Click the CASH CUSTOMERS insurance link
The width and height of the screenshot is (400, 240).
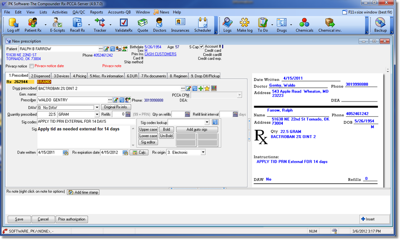pos(160,54)
